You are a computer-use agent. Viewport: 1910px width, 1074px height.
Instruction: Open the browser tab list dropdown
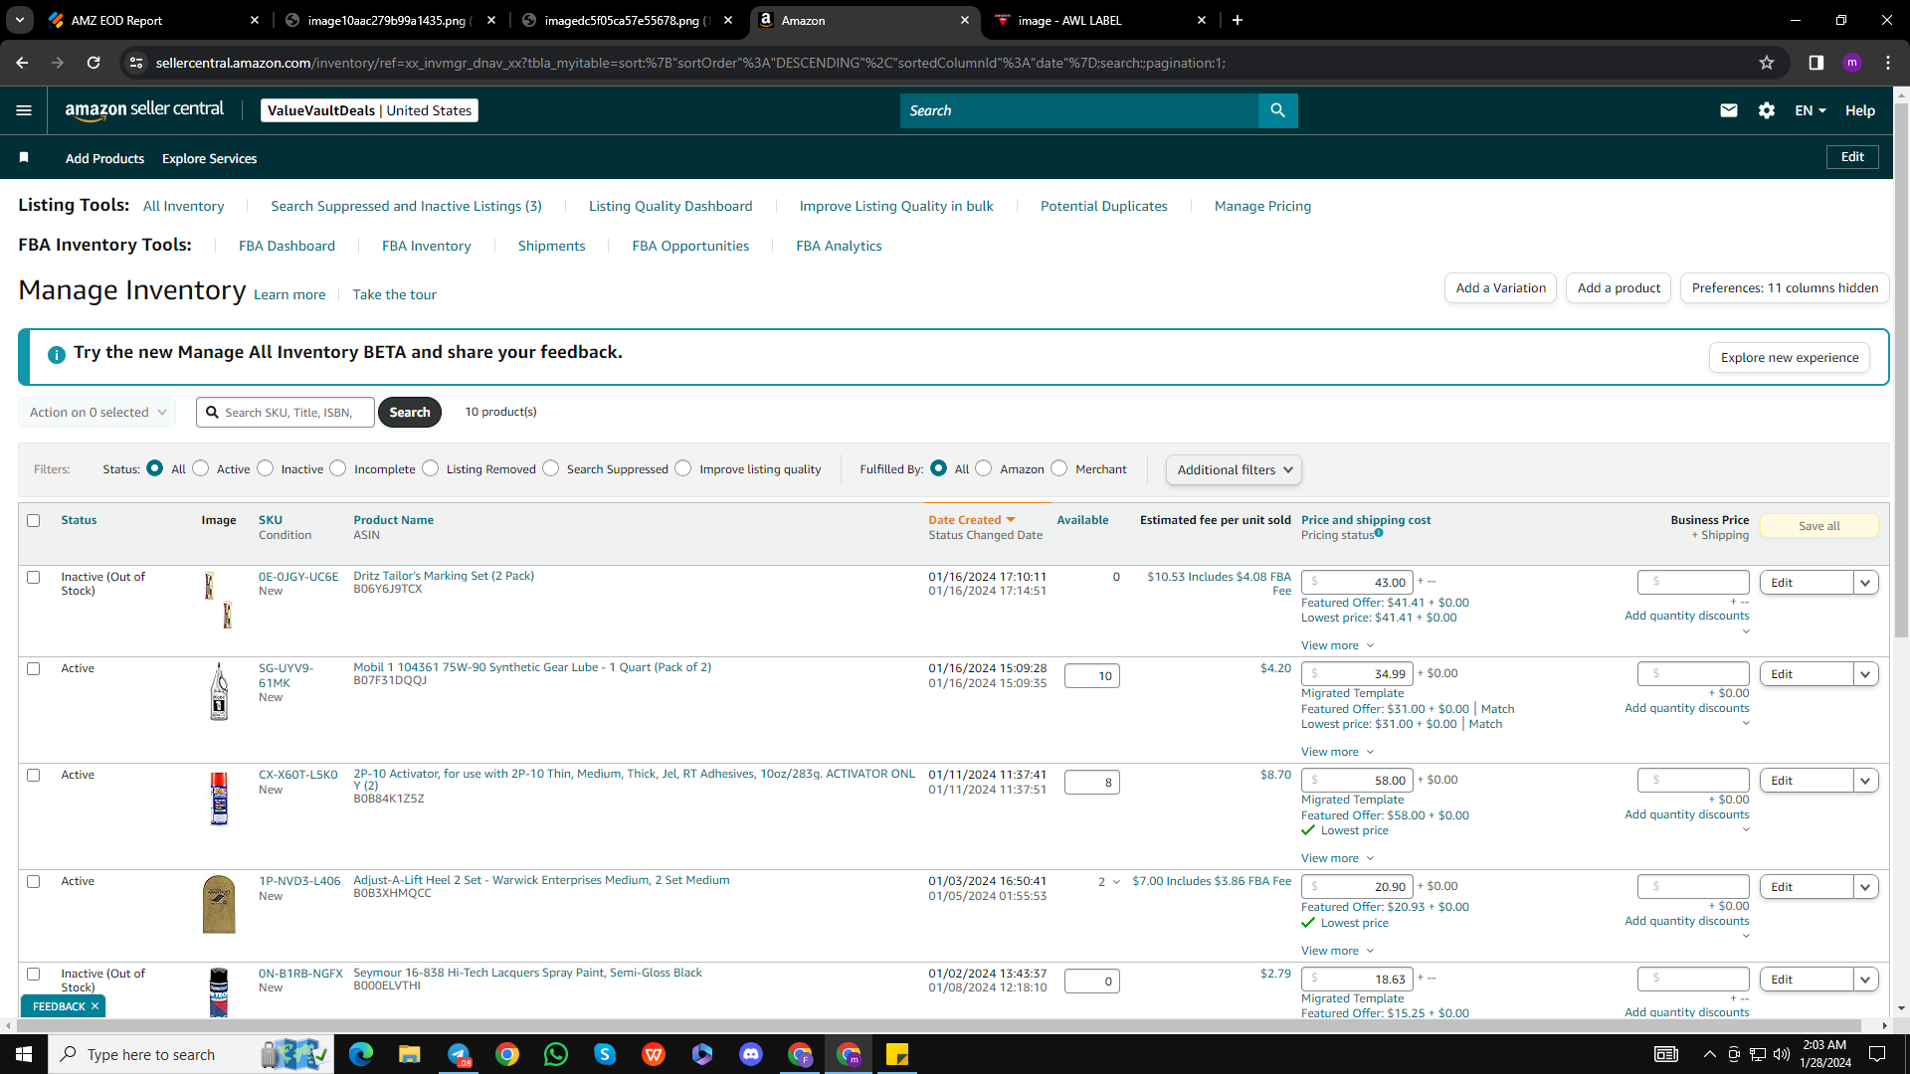point(20,20)
